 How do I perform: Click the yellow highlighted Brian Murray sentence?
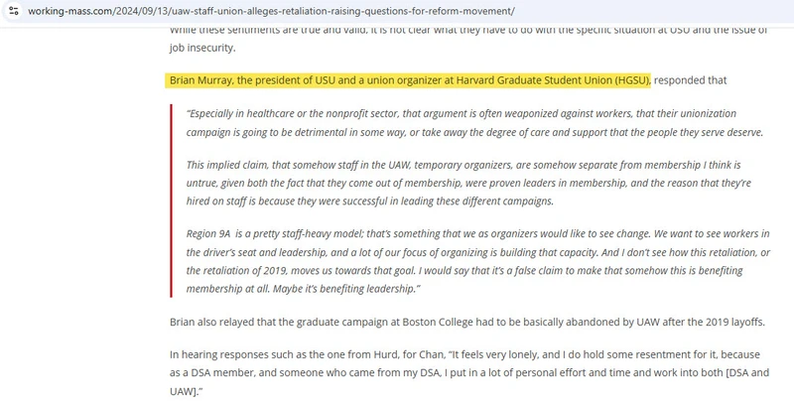409,79
